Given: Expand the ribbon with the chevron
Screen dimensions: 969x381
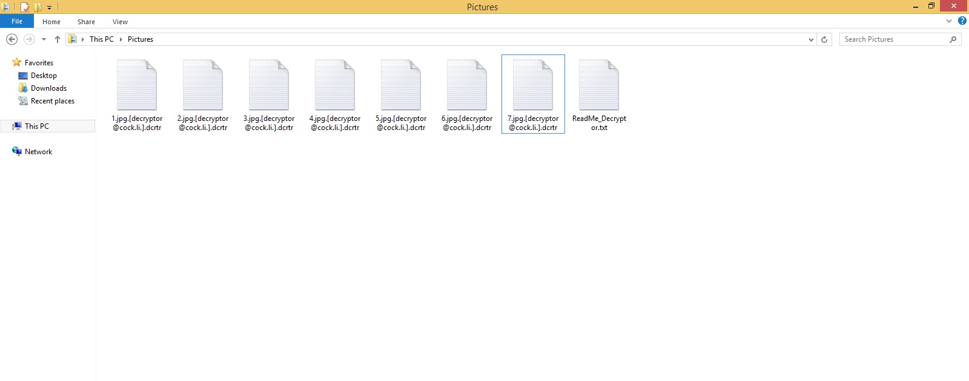Looking at the screenshot, I should (949, 21).
